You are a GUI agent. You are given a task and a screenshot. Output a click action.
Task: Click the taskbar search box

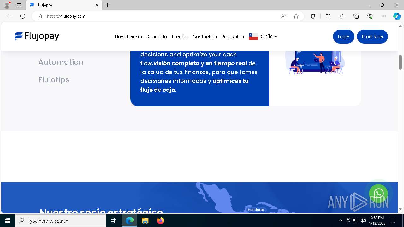pyautogui.click(x=61, y=221)
